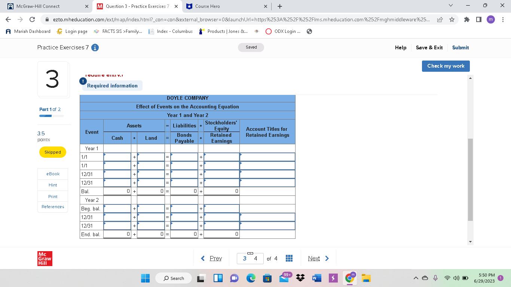Submit the assignment
Viewport: 511px width, 287px height.
(x=460, y=47)
